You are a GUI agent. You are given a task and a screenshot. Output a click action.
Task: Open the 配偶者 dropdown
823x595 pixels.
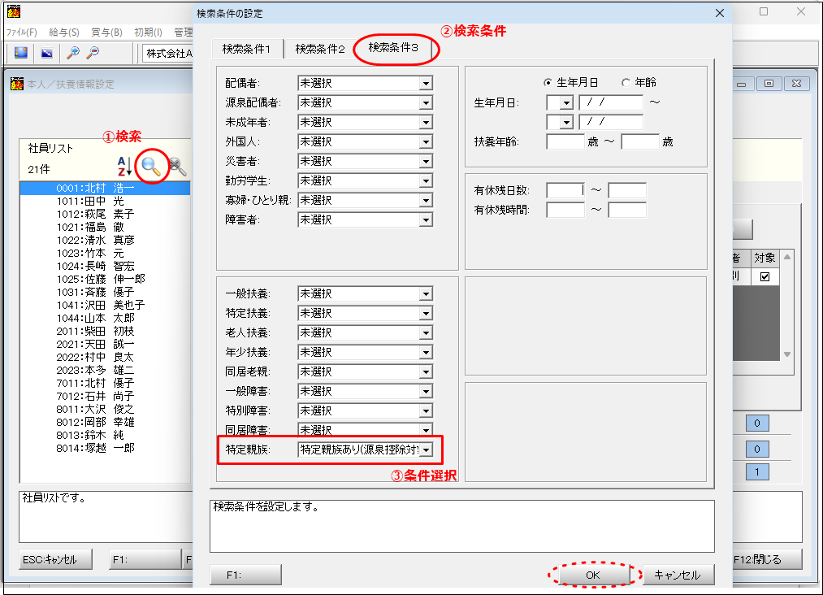[426, 83]
